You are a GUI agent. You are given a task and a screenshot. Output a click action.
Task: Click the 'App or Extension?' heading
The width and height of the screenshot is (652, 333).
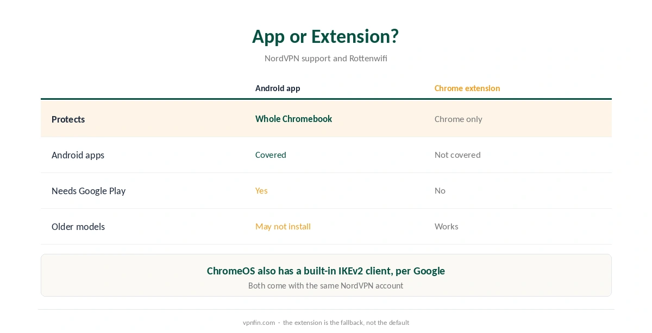pos(325,36)
